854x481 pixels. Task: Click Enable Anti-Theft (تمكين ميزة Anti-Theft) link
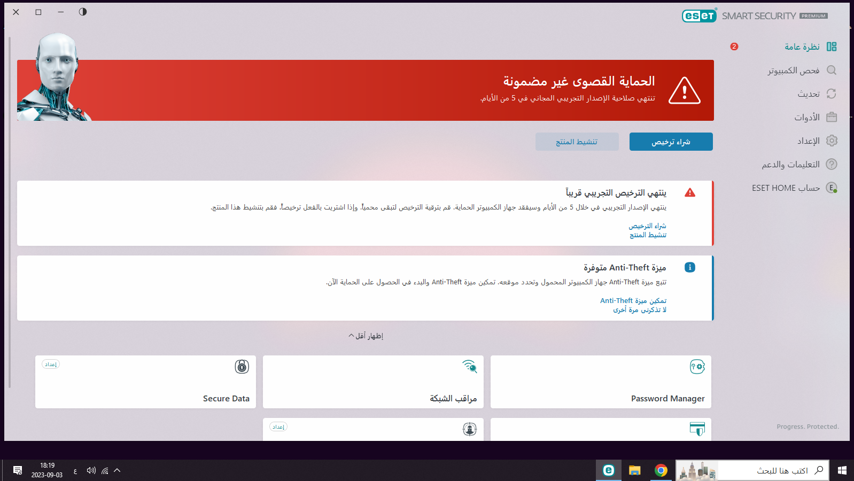click(633, 301)
